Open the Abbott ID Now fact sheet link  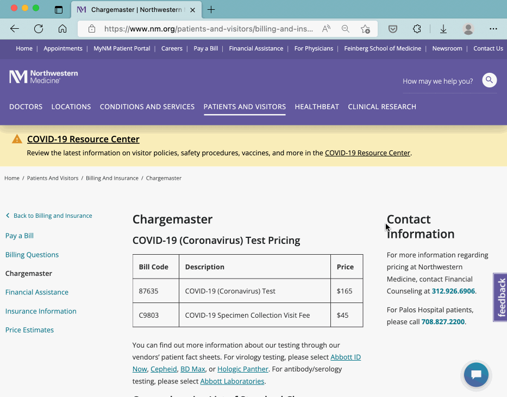click(346, 357)
